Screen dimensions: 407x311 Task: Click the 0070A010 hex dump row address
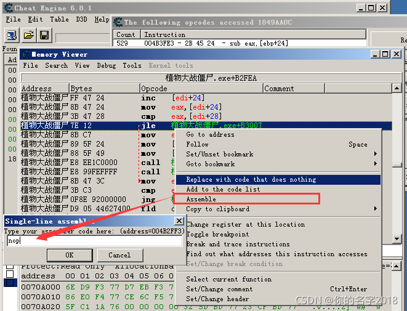click(41, 297)
